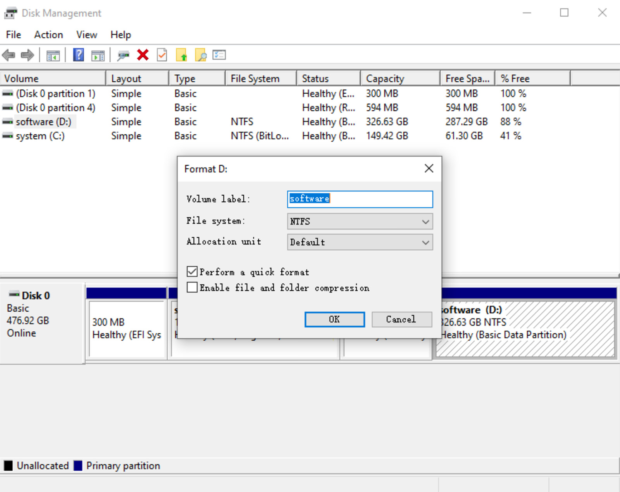Open the File system NTFS dropdown
The width and height of the screenshot is (620, 492).
(x=360, y=221)
